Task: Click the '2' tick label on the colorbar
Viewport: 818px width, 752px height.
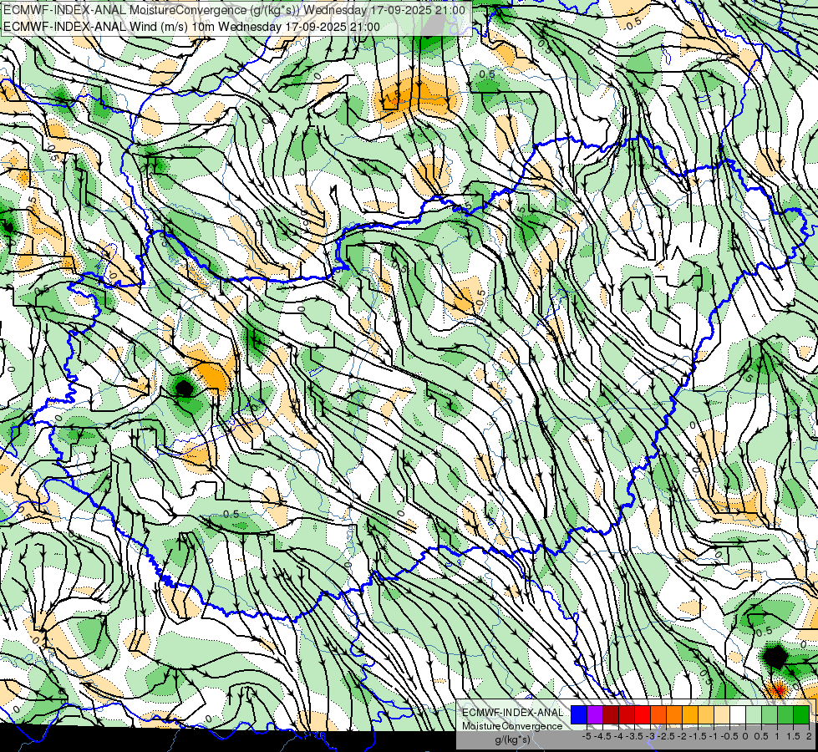Action: click(809, 736)
